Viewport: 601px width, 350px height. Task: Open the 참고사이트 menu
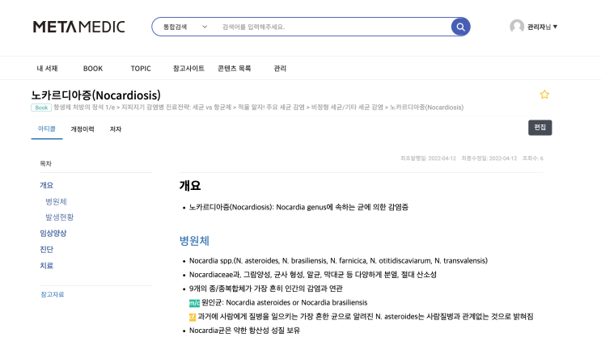tap(188, 68)
